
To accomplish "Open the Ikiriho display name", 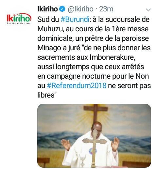I will tap(47, 9).
